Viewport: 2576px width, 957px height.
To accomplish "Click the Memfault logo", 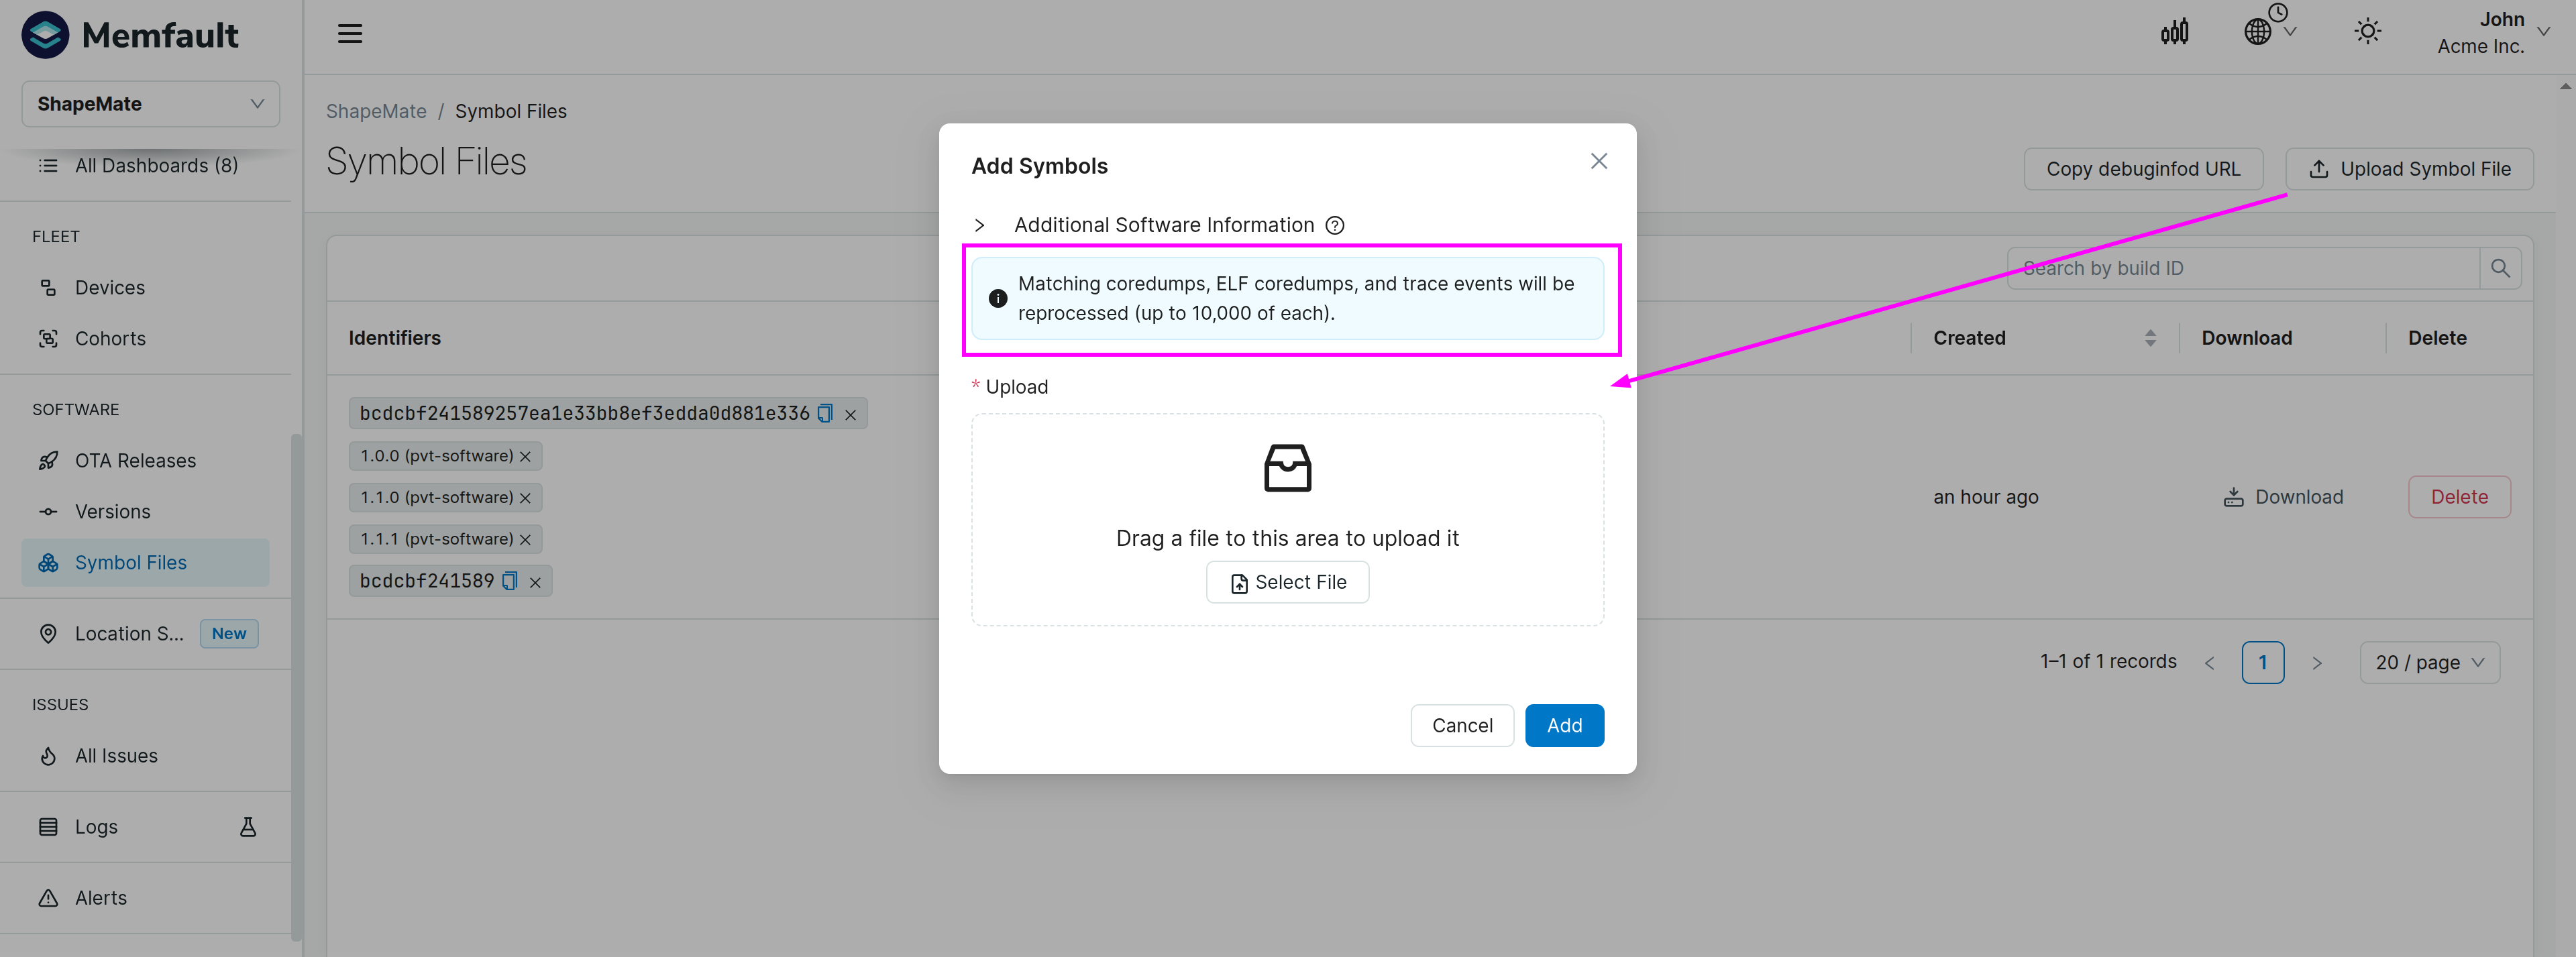I will (130, 35).
